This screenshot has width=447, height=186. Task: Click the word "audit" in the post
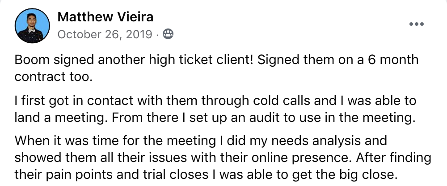(266, 117)
